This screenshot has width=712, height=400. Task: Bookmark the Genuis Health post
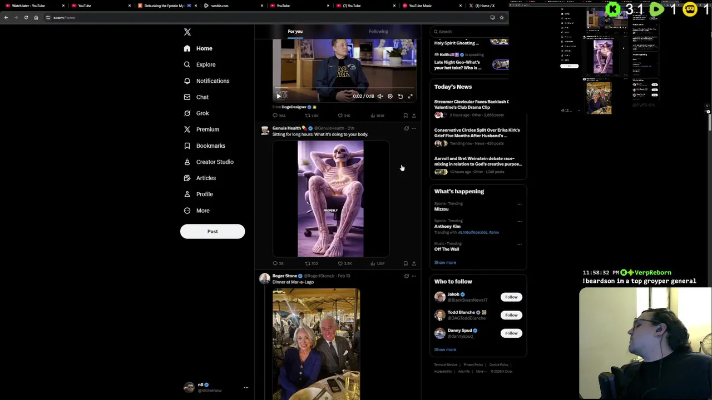(406, 263)
